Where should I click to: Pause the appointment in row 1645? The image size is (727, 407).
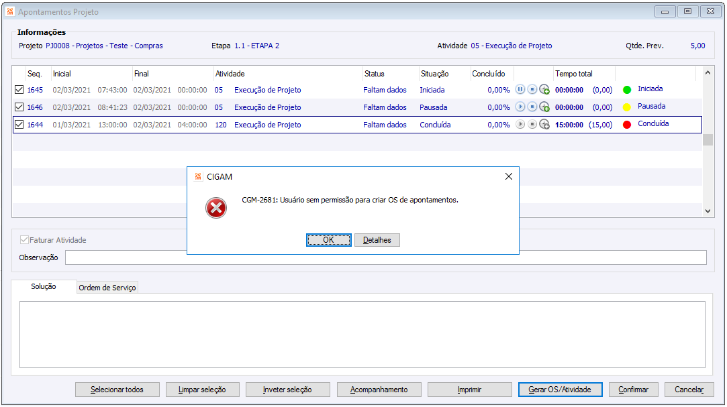[520, 89]
